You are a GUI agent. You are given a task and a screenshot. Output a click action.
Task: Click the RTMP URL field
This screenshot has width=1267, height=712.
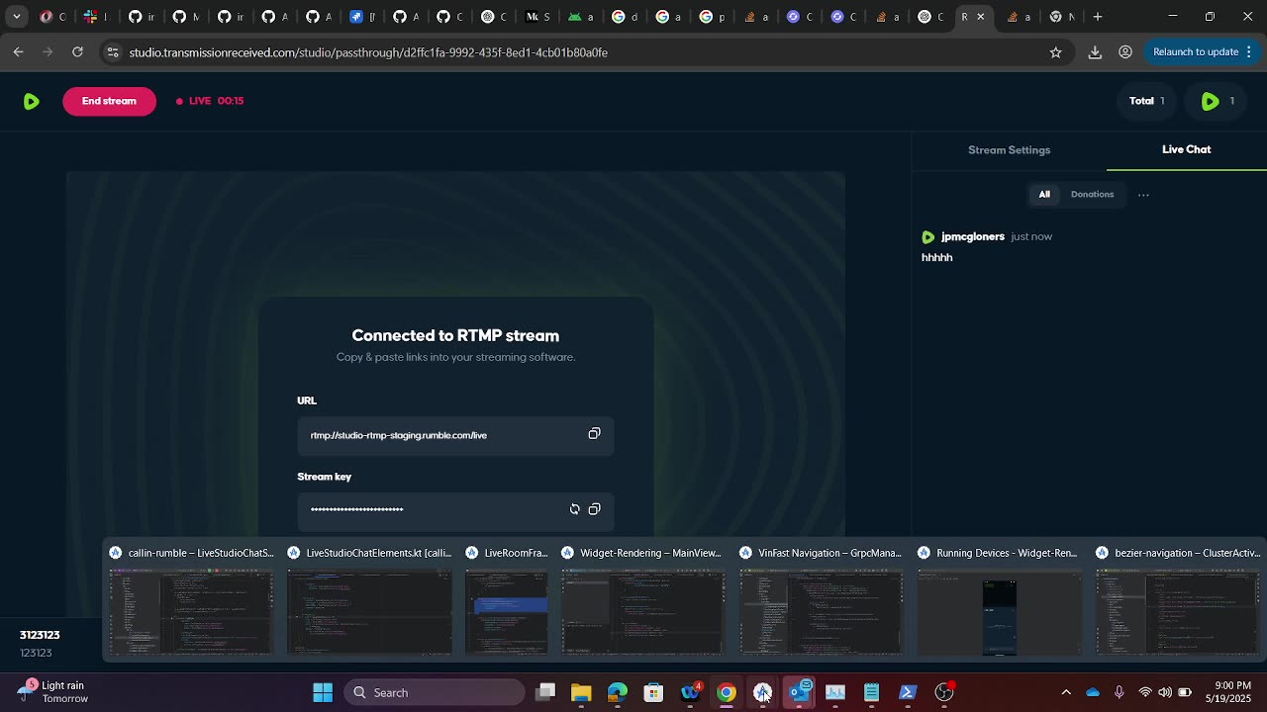click(455, 435)
